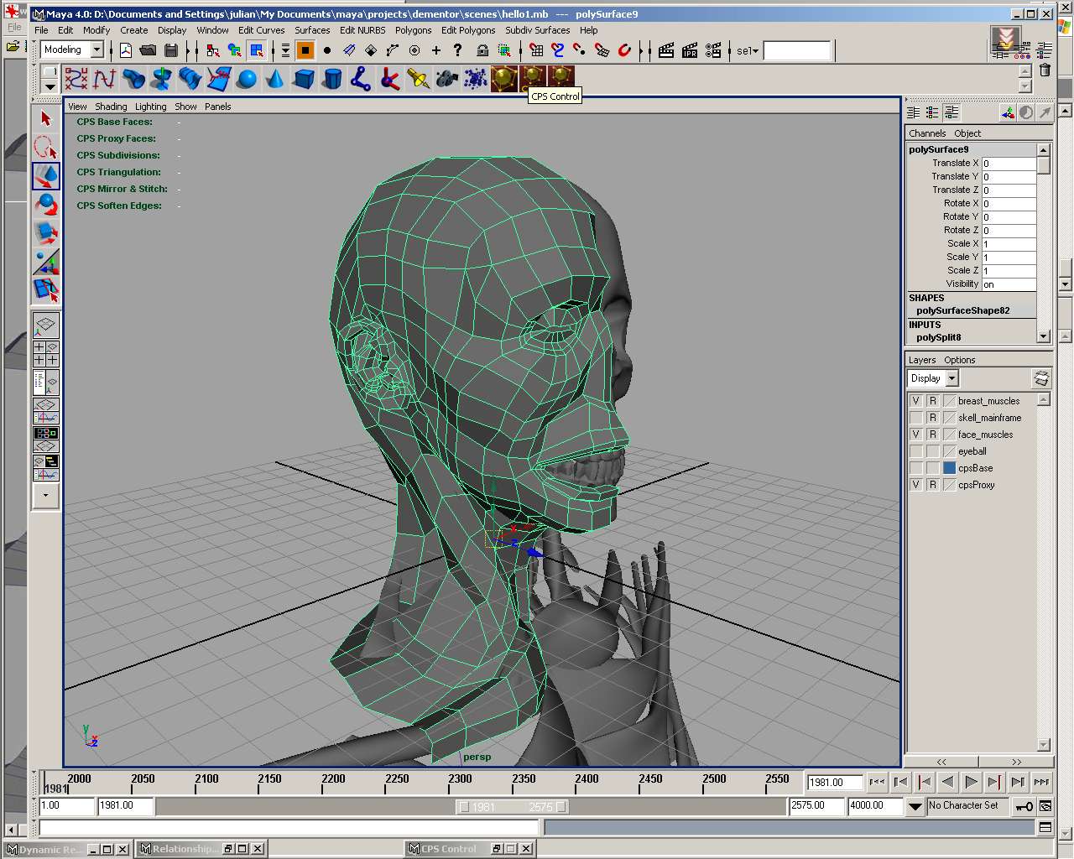Open the Shading panel menu

click(x=111, y=107)
